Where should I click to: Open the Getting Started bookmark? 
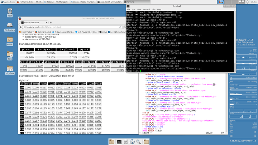point(43,32)
